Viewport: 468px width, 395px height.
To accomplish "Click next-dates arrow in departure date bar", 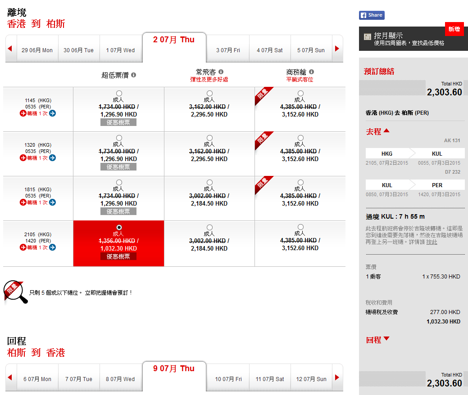I will coord(337,49).
